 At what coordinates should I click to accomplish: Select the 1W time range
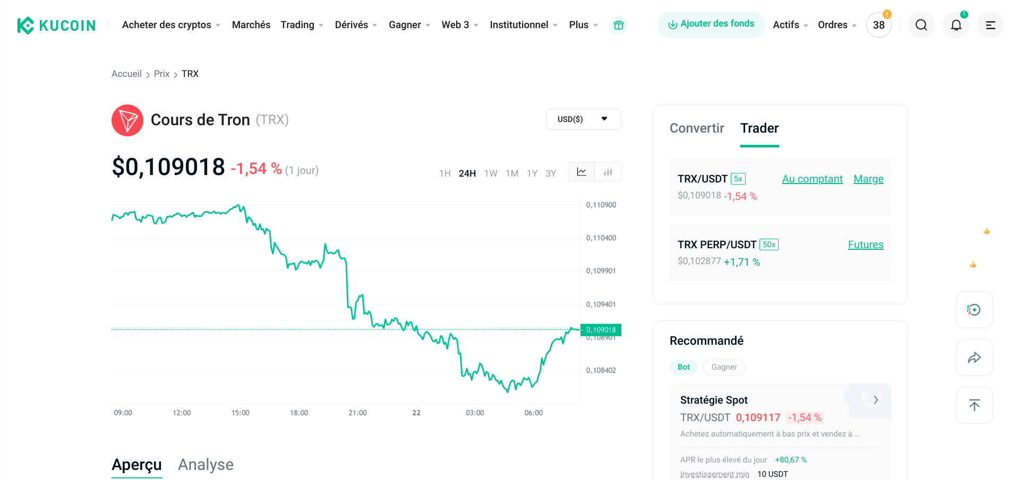click(491, 173)
